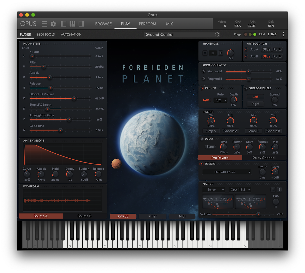Select the Source B button
The width and height of the screenshot is (305, 273).
[84, 216]
